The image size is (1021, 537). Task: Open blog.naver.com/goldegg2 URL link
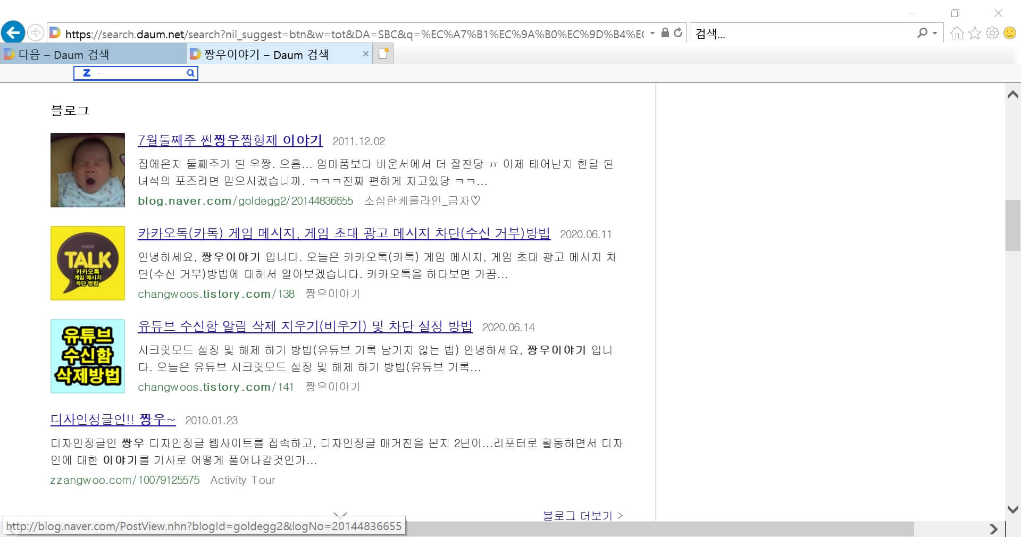tap(245, 201)
